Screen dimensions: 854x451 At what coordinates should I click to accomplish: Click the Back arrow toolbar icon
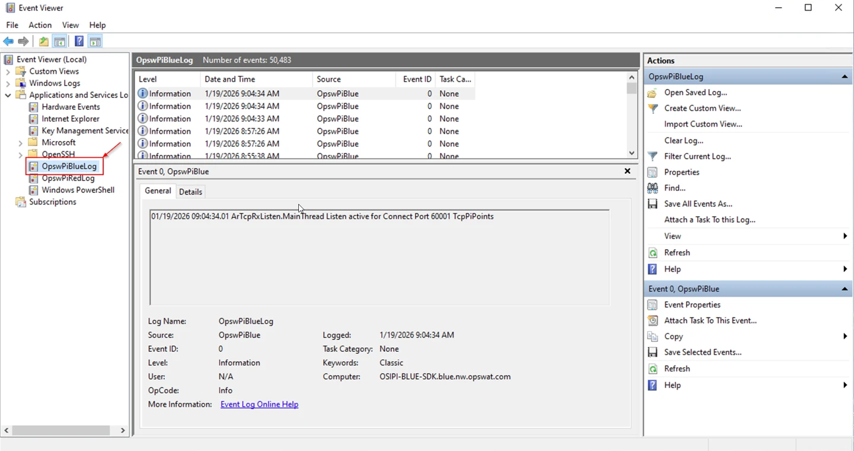(x=8, y=42)
